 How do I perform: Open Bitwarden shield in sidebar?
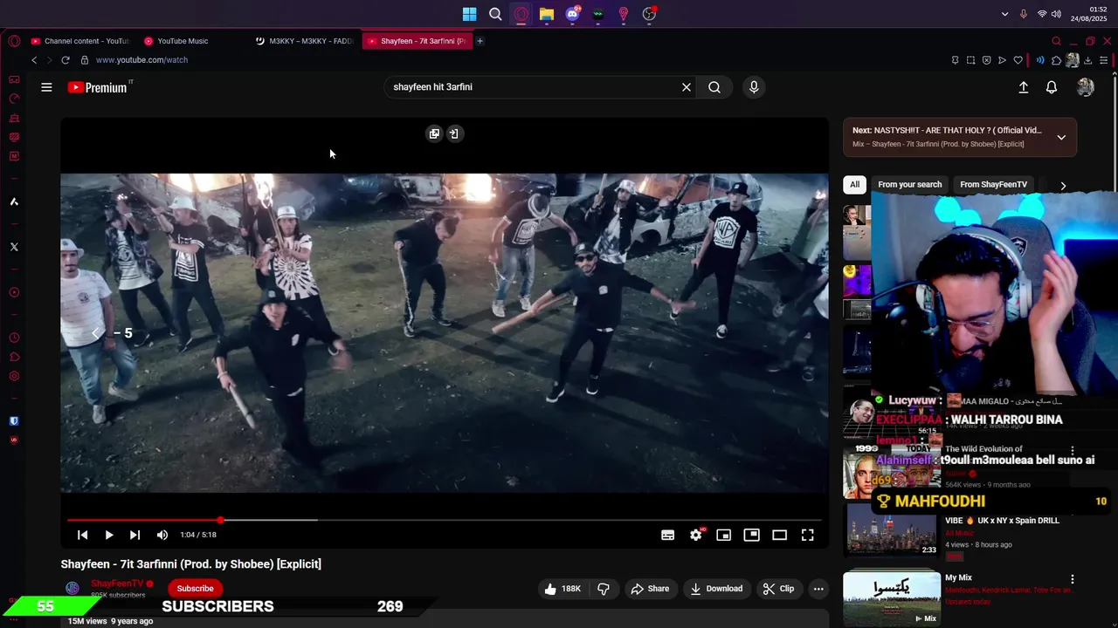[x=14, y=421]
